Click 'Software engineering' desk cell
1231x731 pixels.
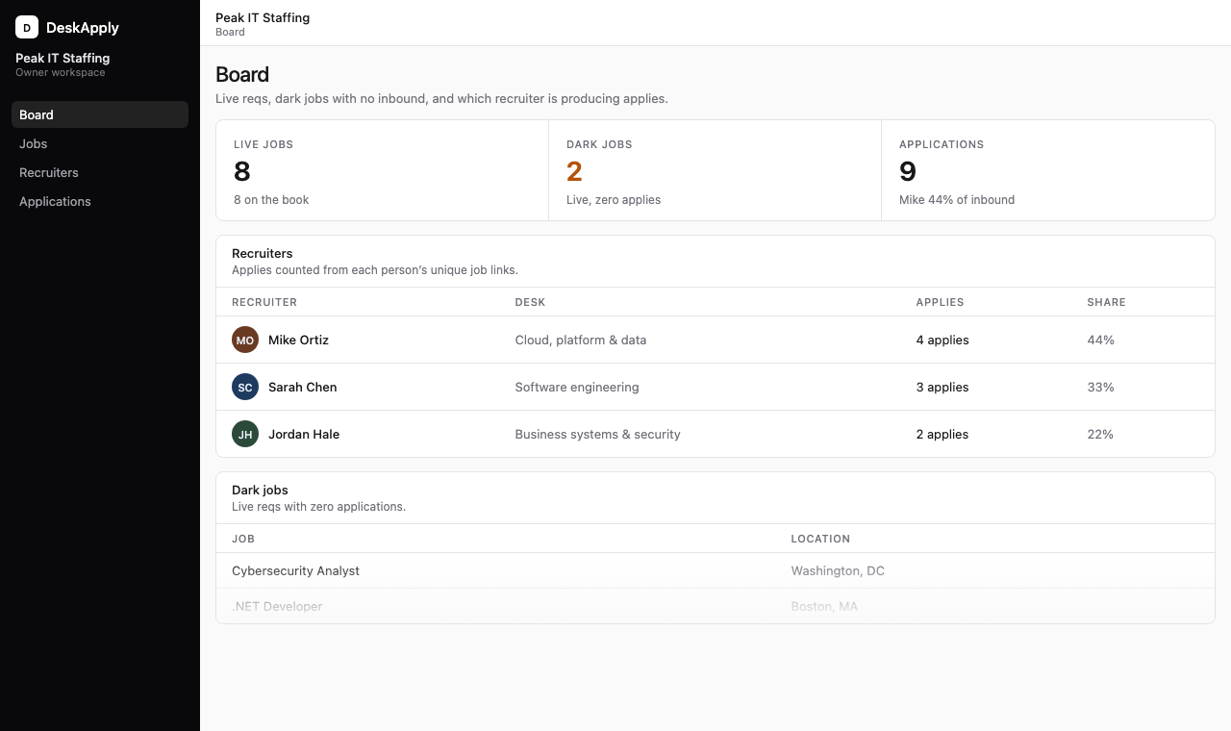[577, 387]
